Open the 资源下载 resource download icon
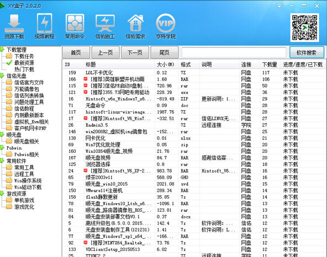 (14, 26)
